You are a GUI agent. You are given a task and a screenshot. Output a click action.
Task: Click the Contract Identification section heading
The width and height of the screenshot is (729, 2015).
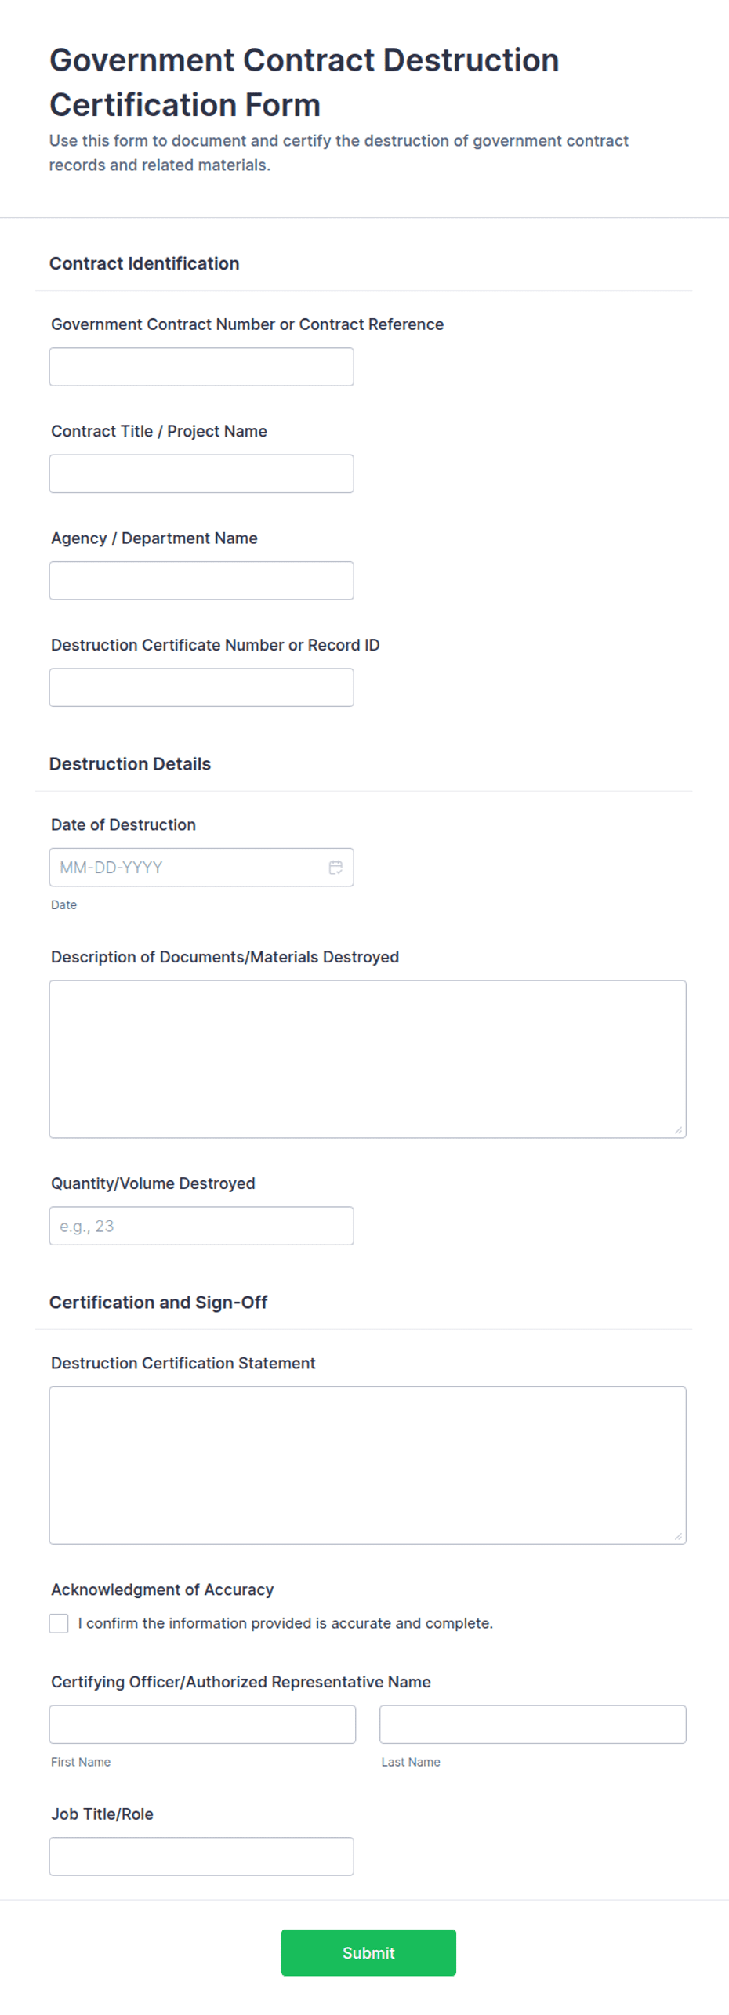point(144,263)
